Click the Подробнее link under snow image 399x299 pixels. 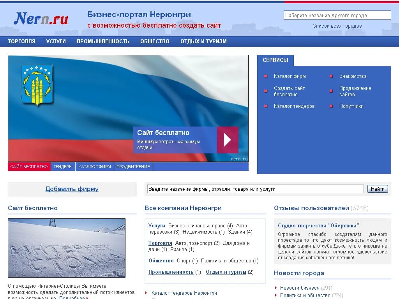(72, 297)
